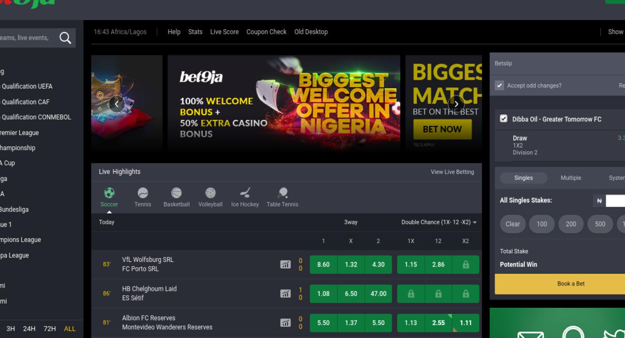Open stats icon for HB Chelghoum Laid match

286,294
